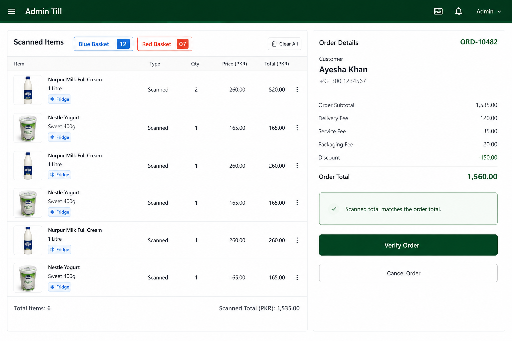Viewport: 512px width, 341px height.
Task: Click the Fridge tag on the last yogurt item
Action: (x=60, y=287)
